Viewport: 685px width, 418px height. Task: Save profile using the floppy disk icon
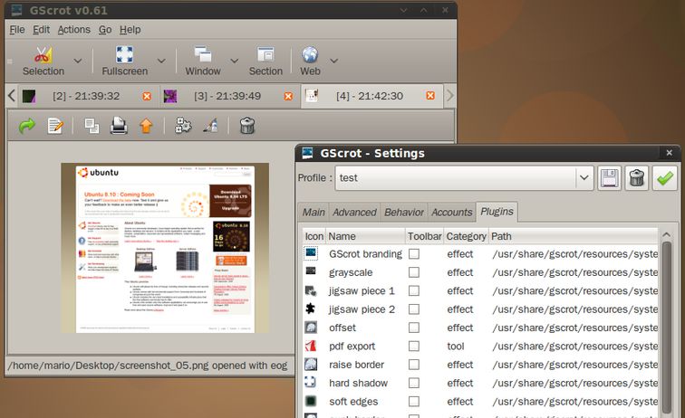610,178
